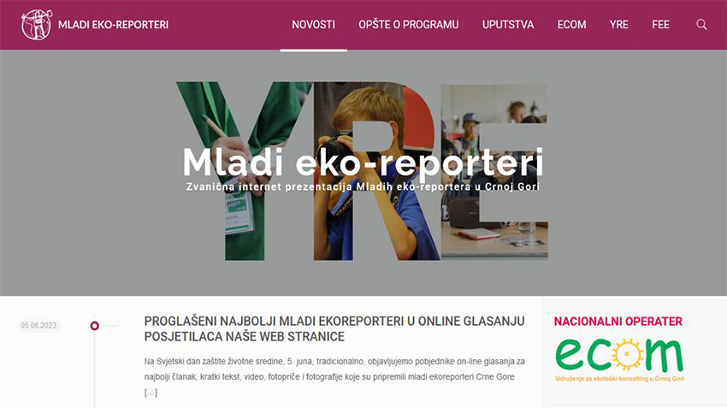Click the Zvanična internet prezentacija subtitle

[x=363, y=186]
